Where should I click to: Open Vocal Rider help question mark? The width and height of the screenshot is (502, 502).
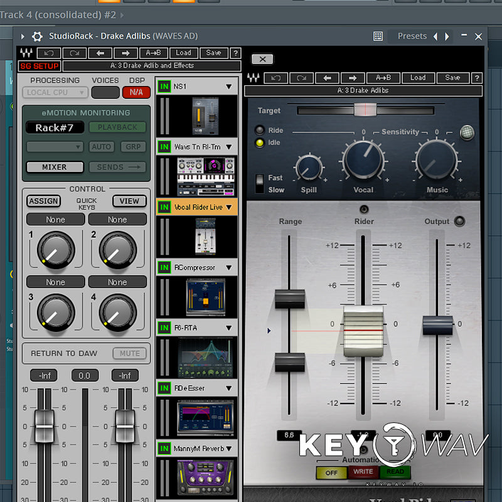pos(477,78)
